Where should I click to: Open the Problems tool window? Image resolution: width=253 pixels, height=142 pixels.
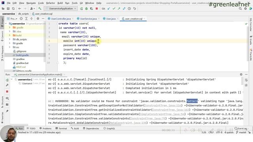45,128
